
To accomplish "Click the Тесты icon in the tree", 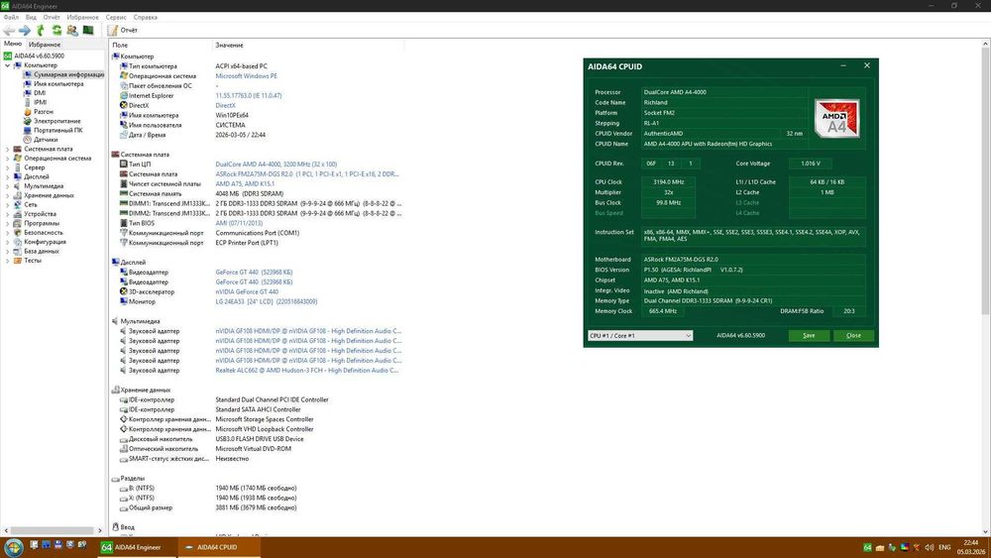I will click(x=18, y=261).
